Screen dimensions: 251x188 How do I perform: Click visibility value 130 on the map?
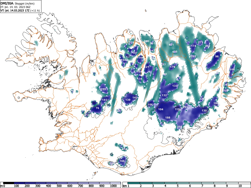pos(204,111)
